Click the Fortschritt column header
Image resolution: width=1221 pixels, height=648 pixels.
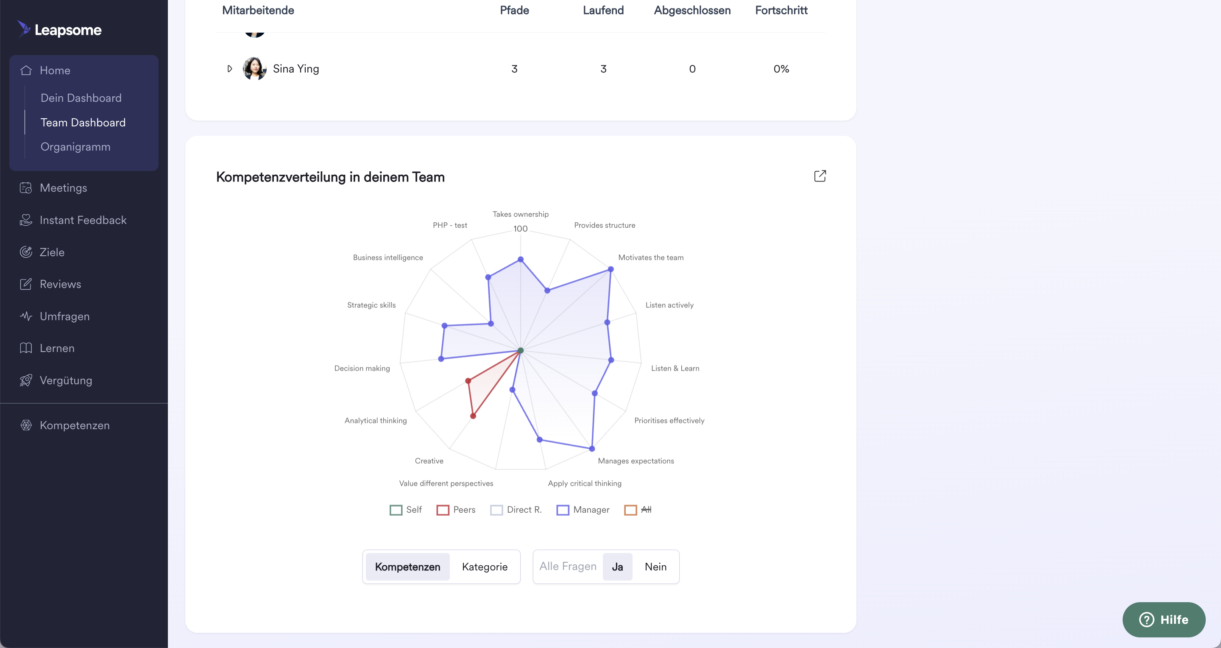(781, 10)
